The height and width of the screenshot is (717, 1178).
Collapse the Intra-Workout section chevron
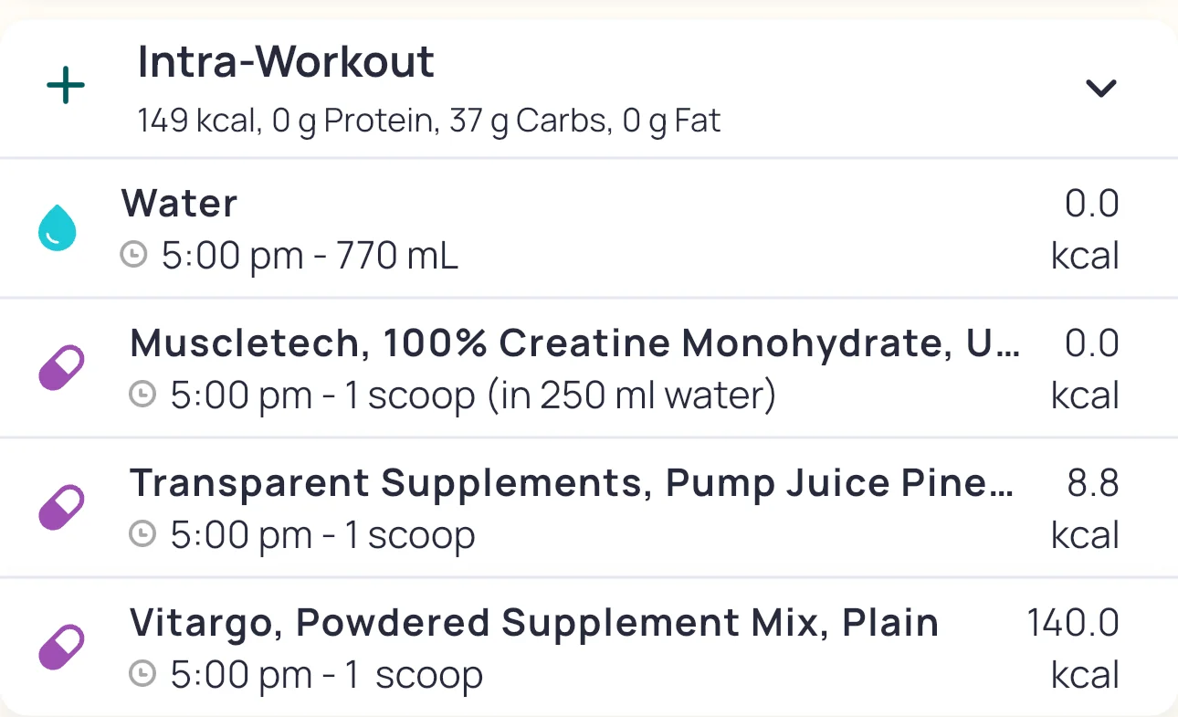pos(1100,88)
